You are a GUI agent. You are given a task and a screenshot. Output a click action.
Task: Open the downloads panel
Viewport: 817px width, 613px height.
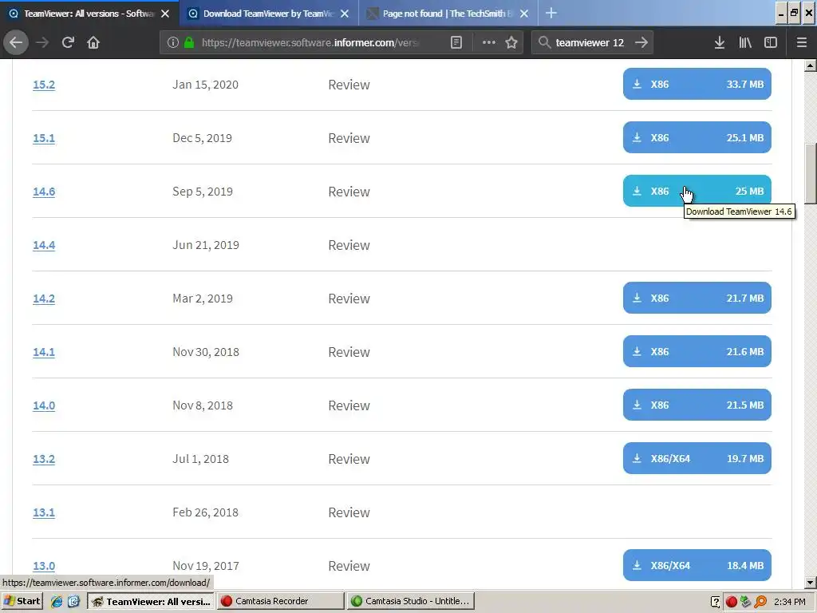pos(720,42)
